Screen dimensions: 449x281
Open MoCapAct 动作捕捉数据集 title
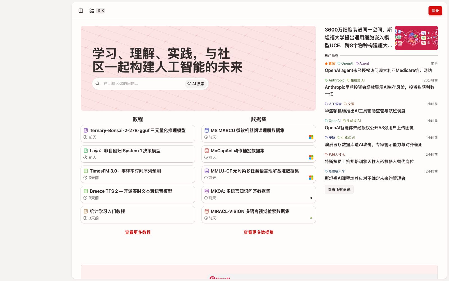tap(237, 151)
